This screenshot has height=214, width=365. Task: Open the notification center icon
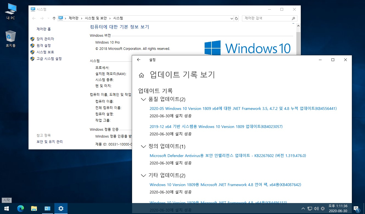(356, 209)
